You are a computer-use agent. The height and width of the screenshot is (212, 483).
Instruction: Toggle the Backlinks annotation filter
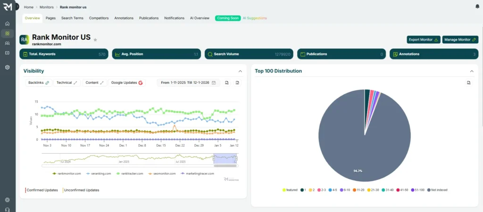click(x=38, y=82)
